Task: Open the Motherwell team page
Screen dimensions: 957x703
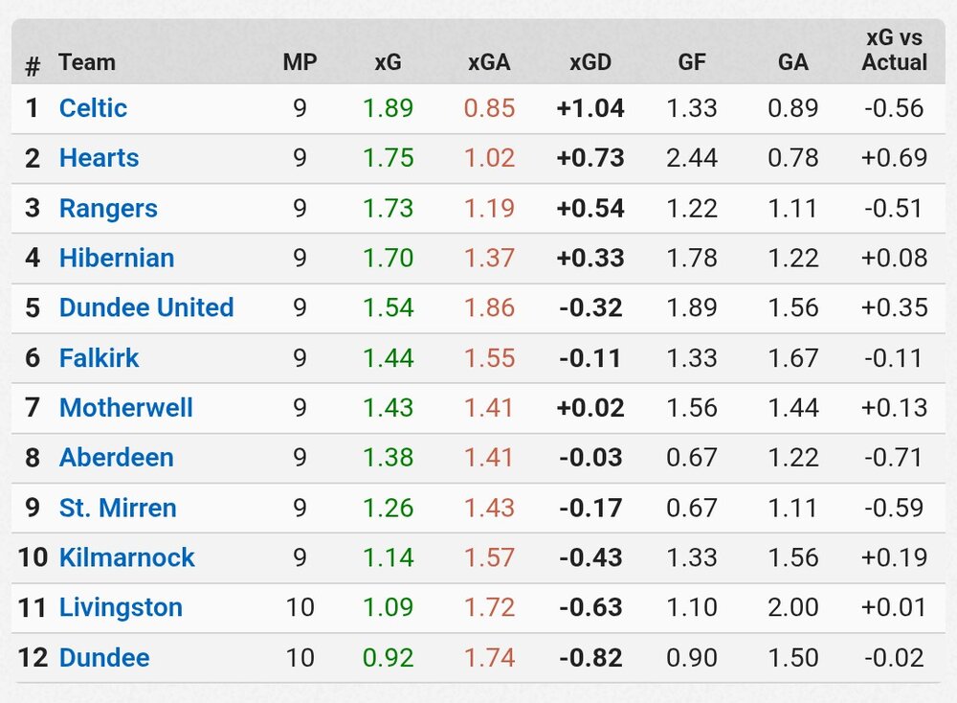Action: pyautogui.click(x=126, y=408)
